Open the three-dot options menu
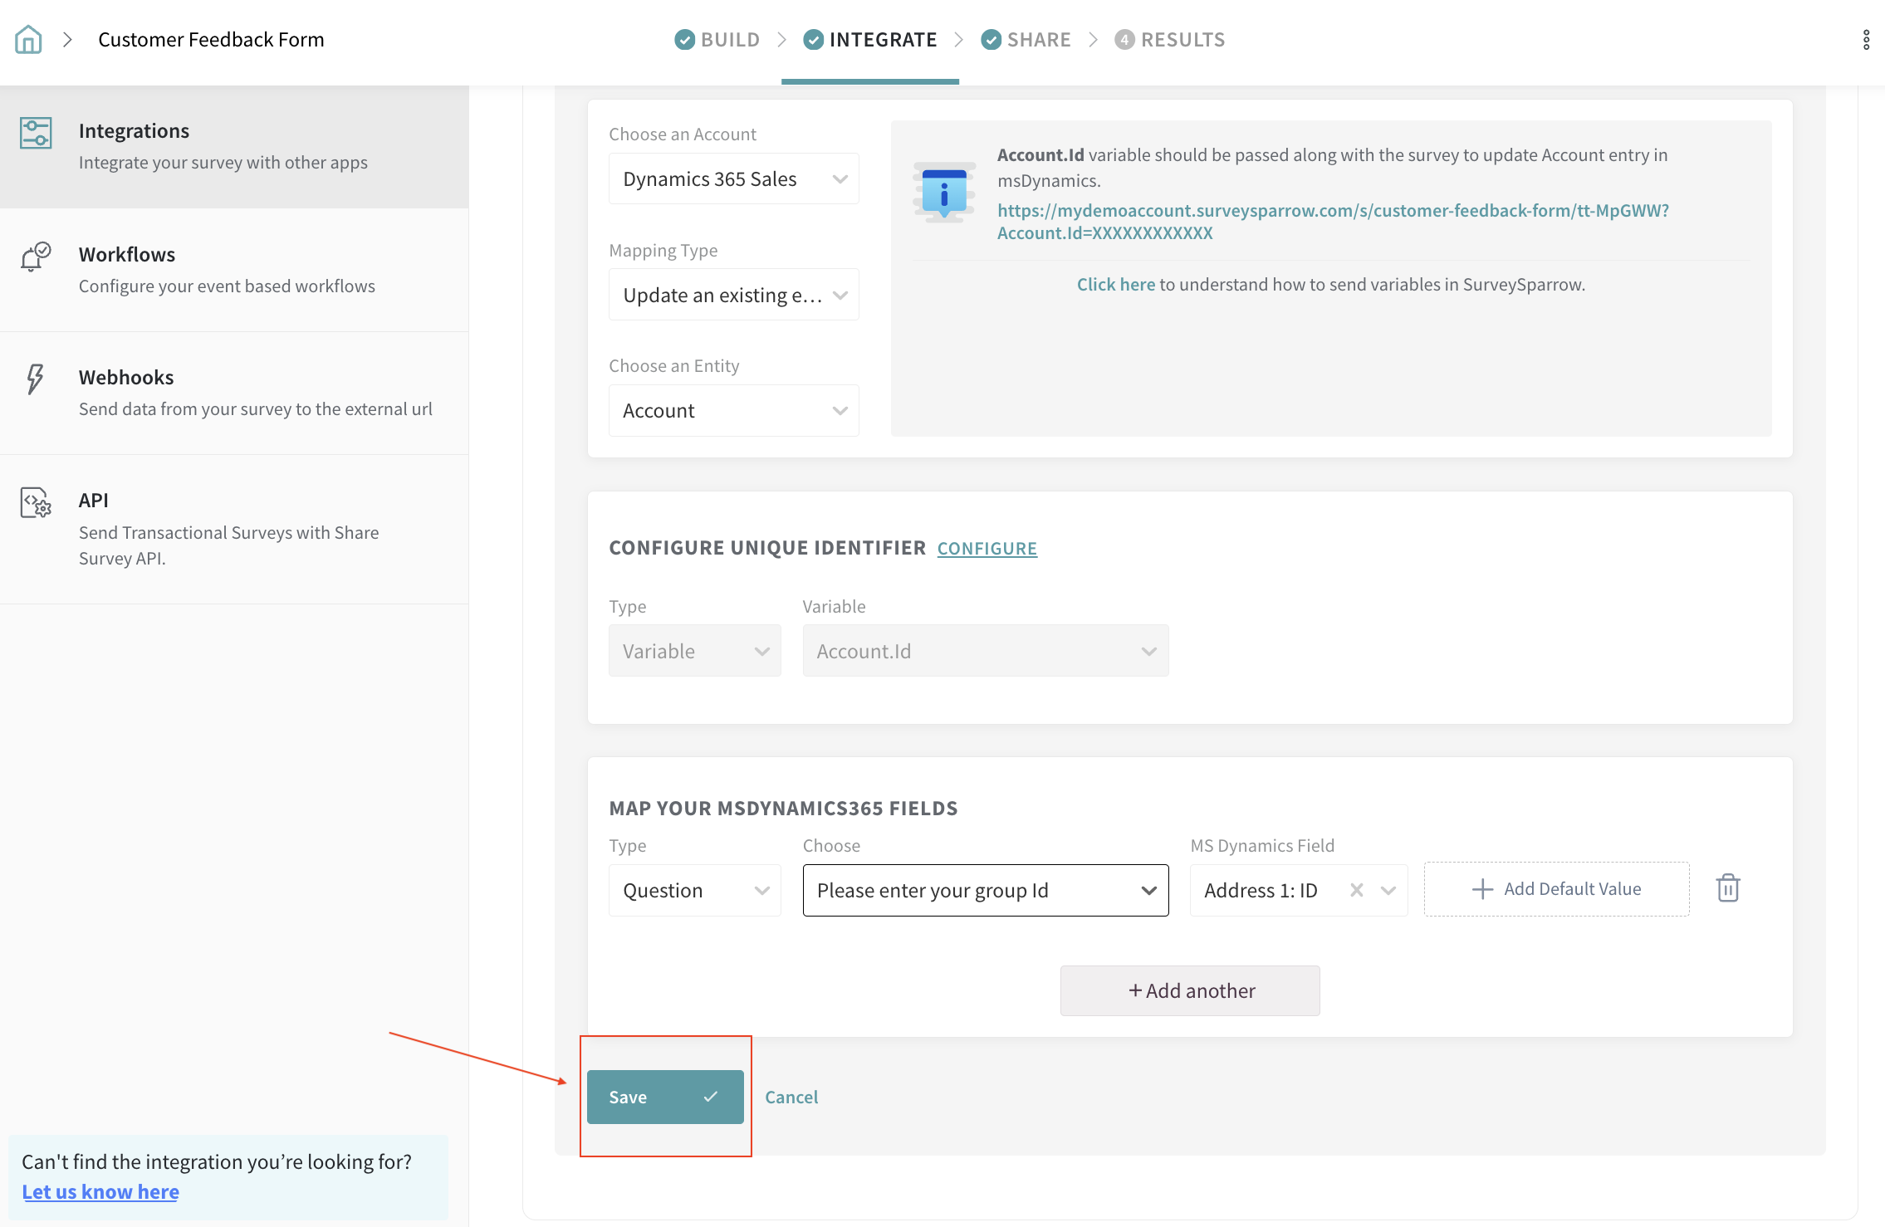 pos(1866,40)
